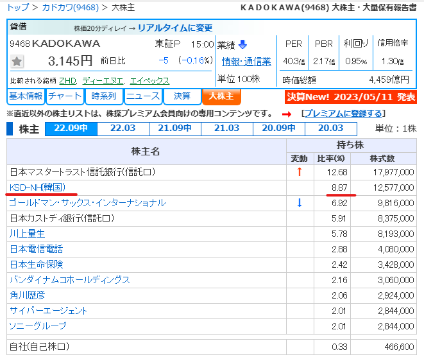
Task: Select the 時系列 tab
Action: [x=104, y=96]
